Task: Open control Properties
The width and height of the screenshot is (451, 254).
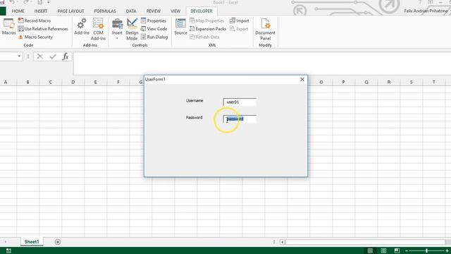Action: [x=154, y=20]
